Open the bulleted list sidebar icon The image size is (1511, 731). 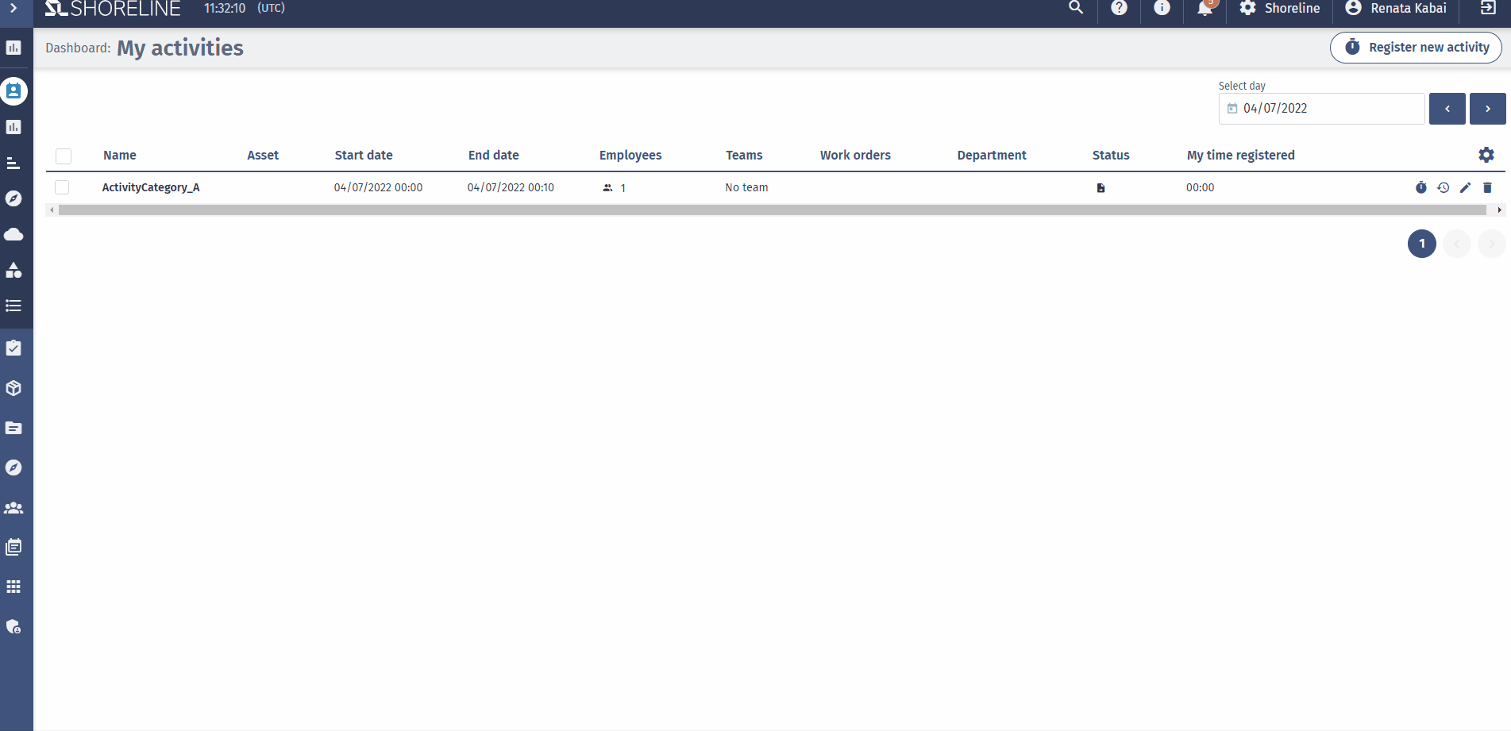point(13,306)
